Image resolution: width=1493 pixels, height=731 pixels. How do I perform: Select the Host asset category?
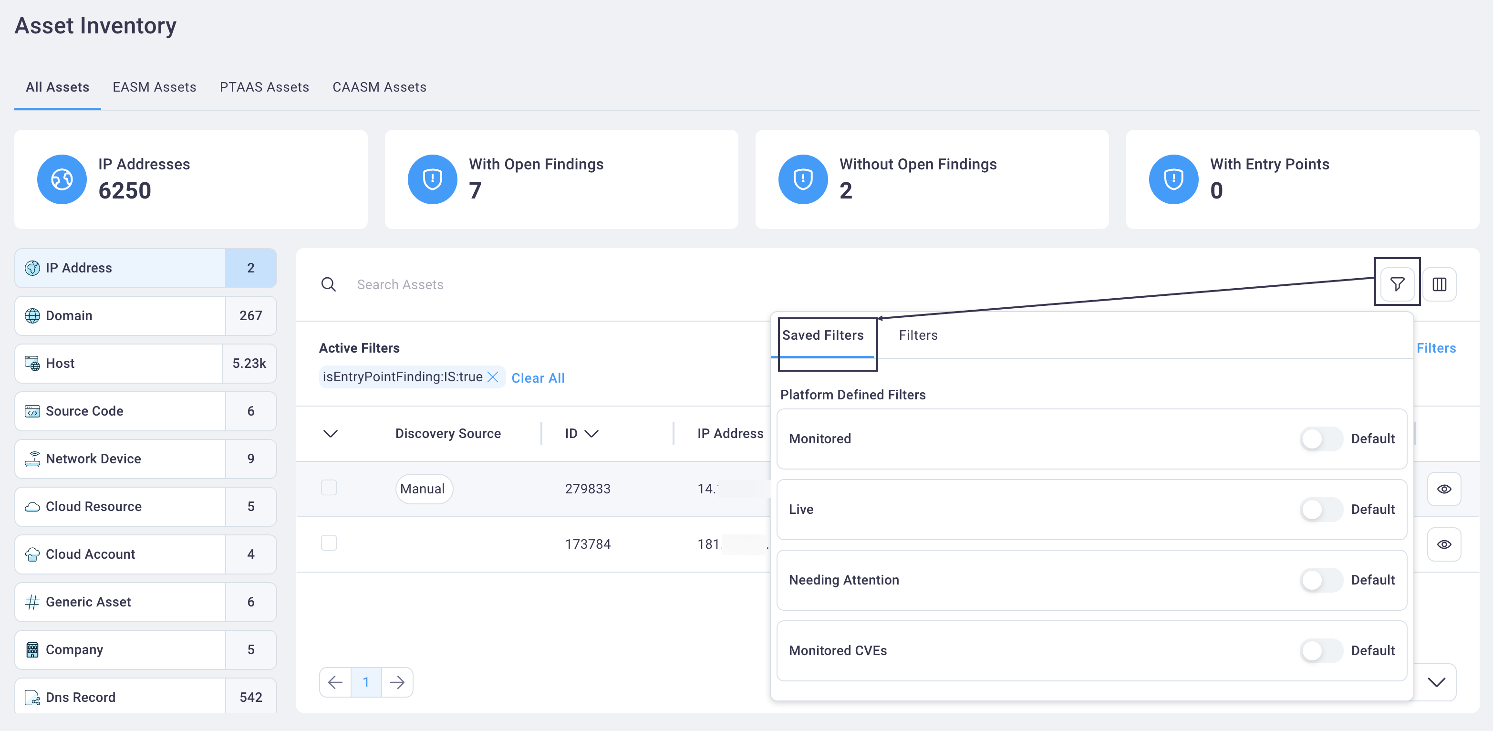145,364
